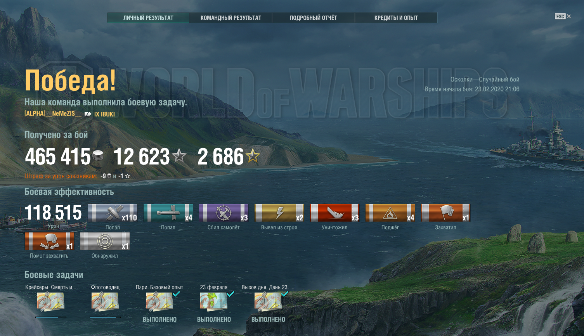
Task: Click the IX IBUKI ship name
Action: 104,114
